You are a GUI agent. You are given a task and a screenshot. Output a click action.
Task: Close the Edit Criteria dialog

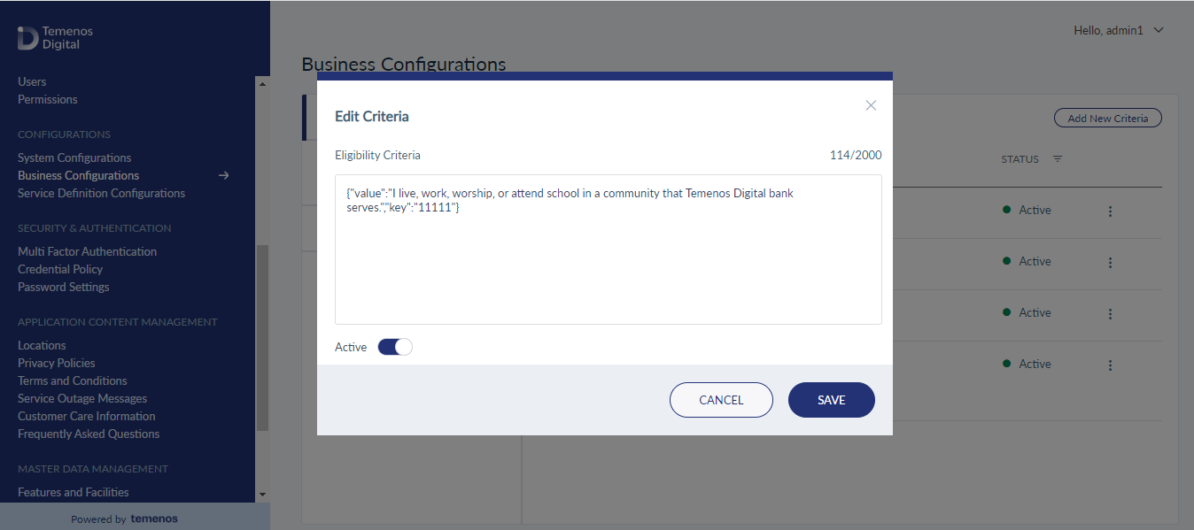coord(871,105)
